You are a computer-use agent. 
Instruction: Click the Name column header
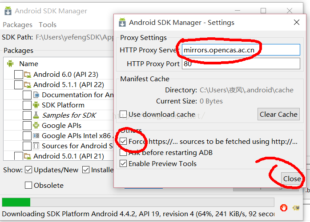point(28,64)
